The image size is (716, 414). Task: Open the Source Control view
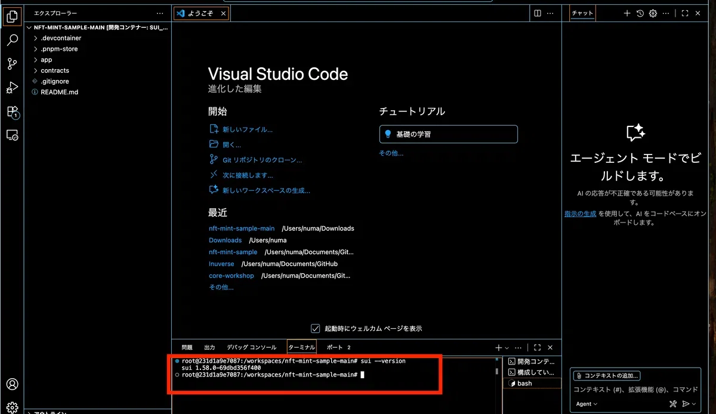12,64
